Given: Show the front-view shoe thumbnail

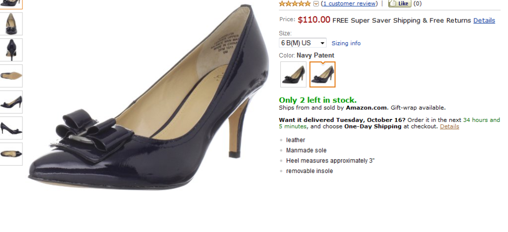Looking at the screenshot, I should (11, 24).
